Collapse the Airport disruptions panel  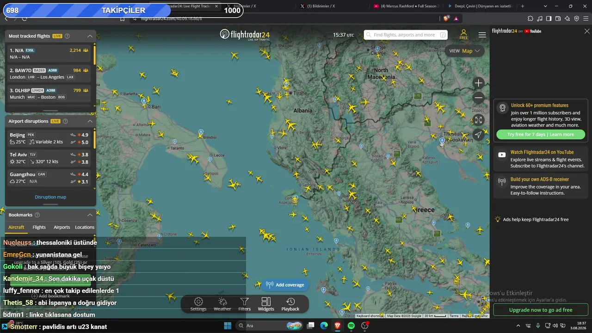90,121
